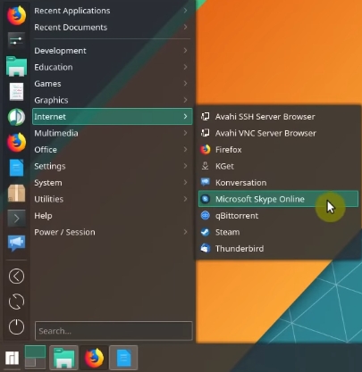Launch Firefox from the Internet submenu

pyautogui.click(x=278, y=150)
